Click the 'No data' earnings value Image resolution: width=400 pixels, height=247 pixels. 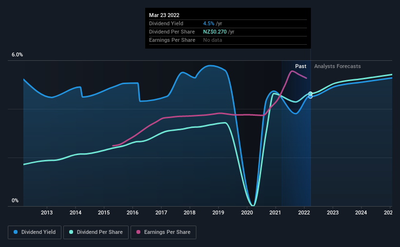[212, 40]
